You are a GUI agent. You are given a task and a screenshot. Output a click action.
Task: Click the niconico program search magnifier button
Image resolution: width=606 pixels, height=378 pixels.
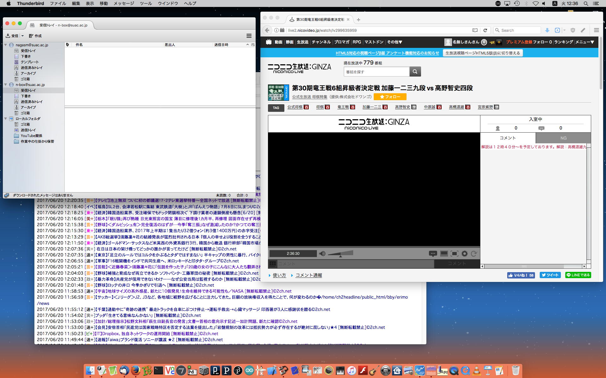[x=415, y=72]
